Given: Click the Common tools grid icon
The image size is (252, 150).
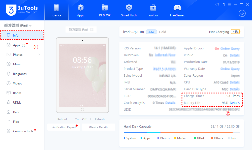Looking at the screenshot, I should [9, 131].
